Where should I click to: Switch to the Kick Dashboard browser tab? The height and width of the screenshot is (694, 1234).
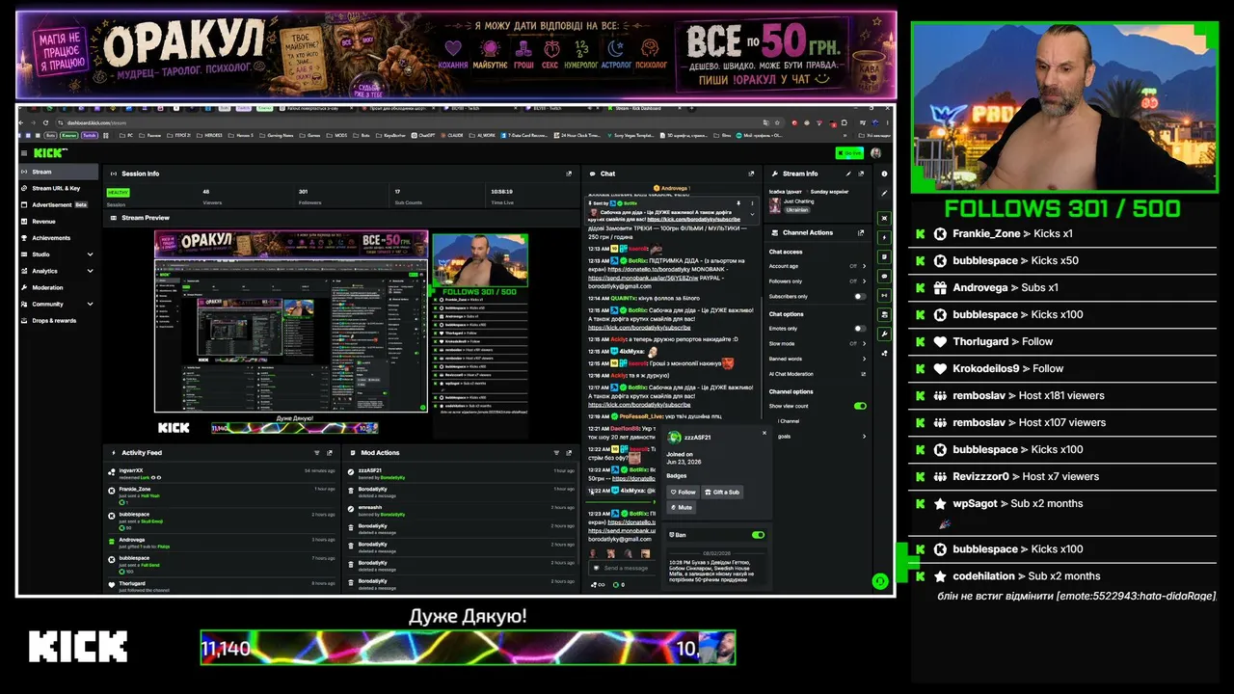point(644,109)
